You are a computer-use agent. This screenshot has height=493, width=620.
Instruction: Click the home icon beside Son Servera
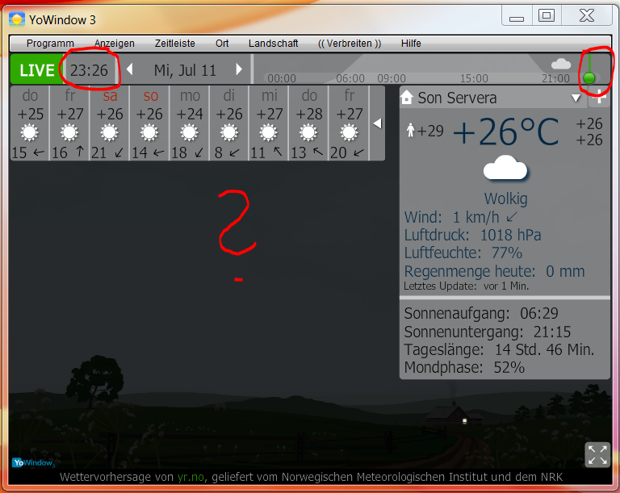coord(407,98)
